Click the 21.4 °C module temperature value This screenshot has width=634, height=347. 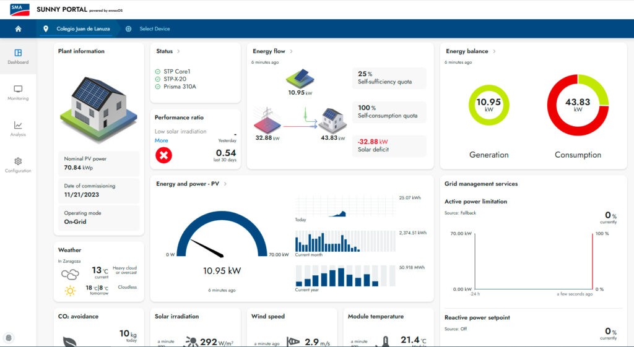click(413, 340)
